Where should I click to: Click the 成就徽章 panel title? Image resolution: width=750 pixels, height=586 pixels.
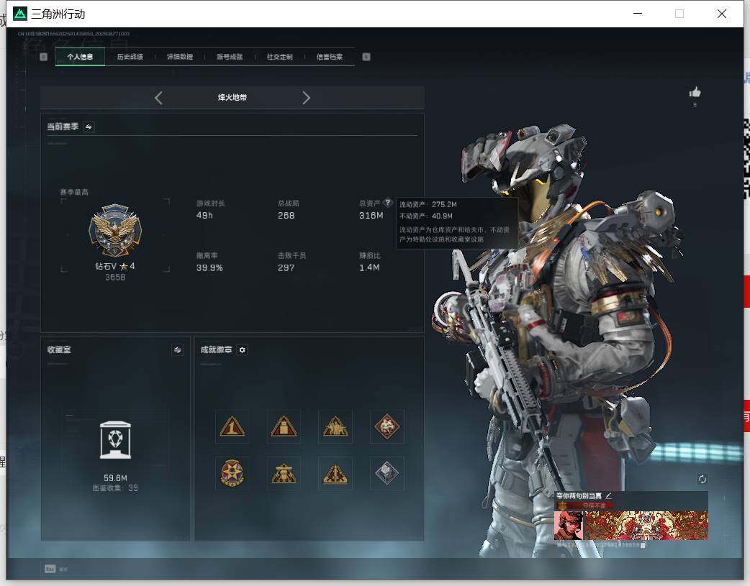pos(216,350)
